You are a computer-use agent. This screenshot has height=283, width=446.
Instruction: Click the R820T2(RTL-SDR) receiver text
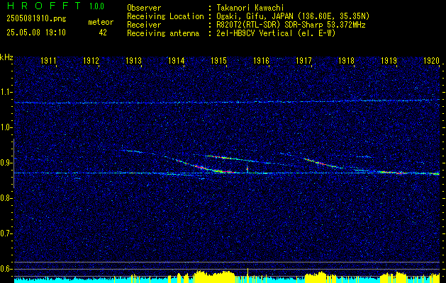[291, 25]
